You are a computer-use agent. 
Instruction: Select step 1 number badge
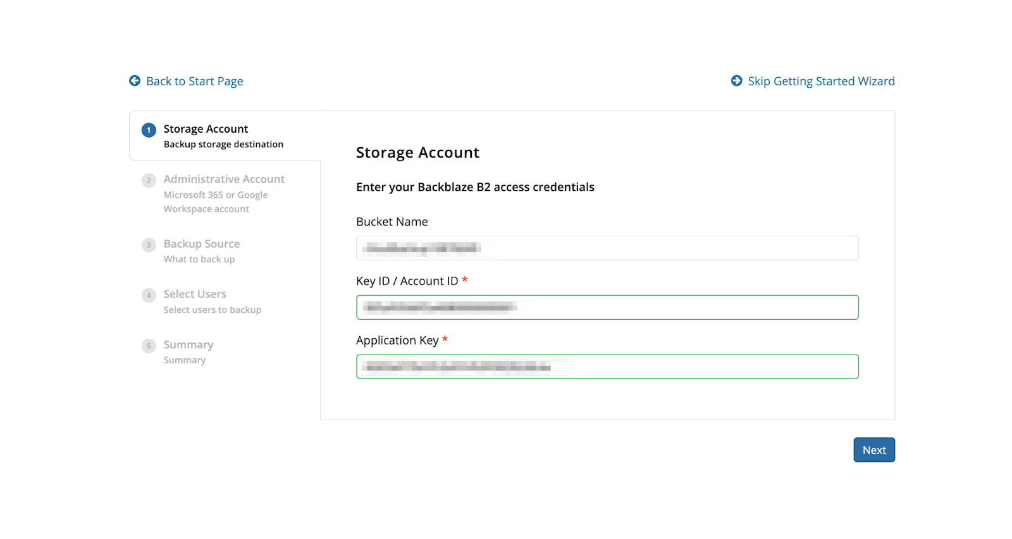(149, 130)
